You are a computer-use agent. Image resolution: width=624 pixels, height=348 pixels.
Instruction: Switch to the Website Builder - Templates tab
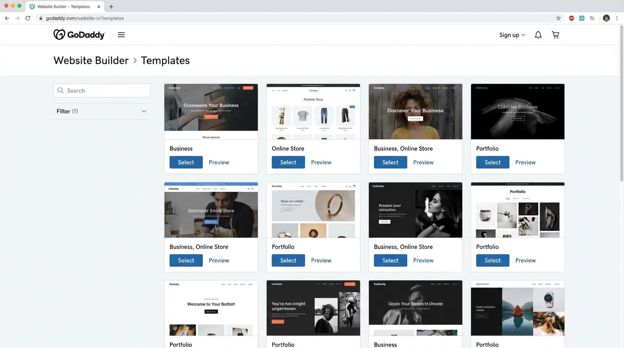pos(63,6)
